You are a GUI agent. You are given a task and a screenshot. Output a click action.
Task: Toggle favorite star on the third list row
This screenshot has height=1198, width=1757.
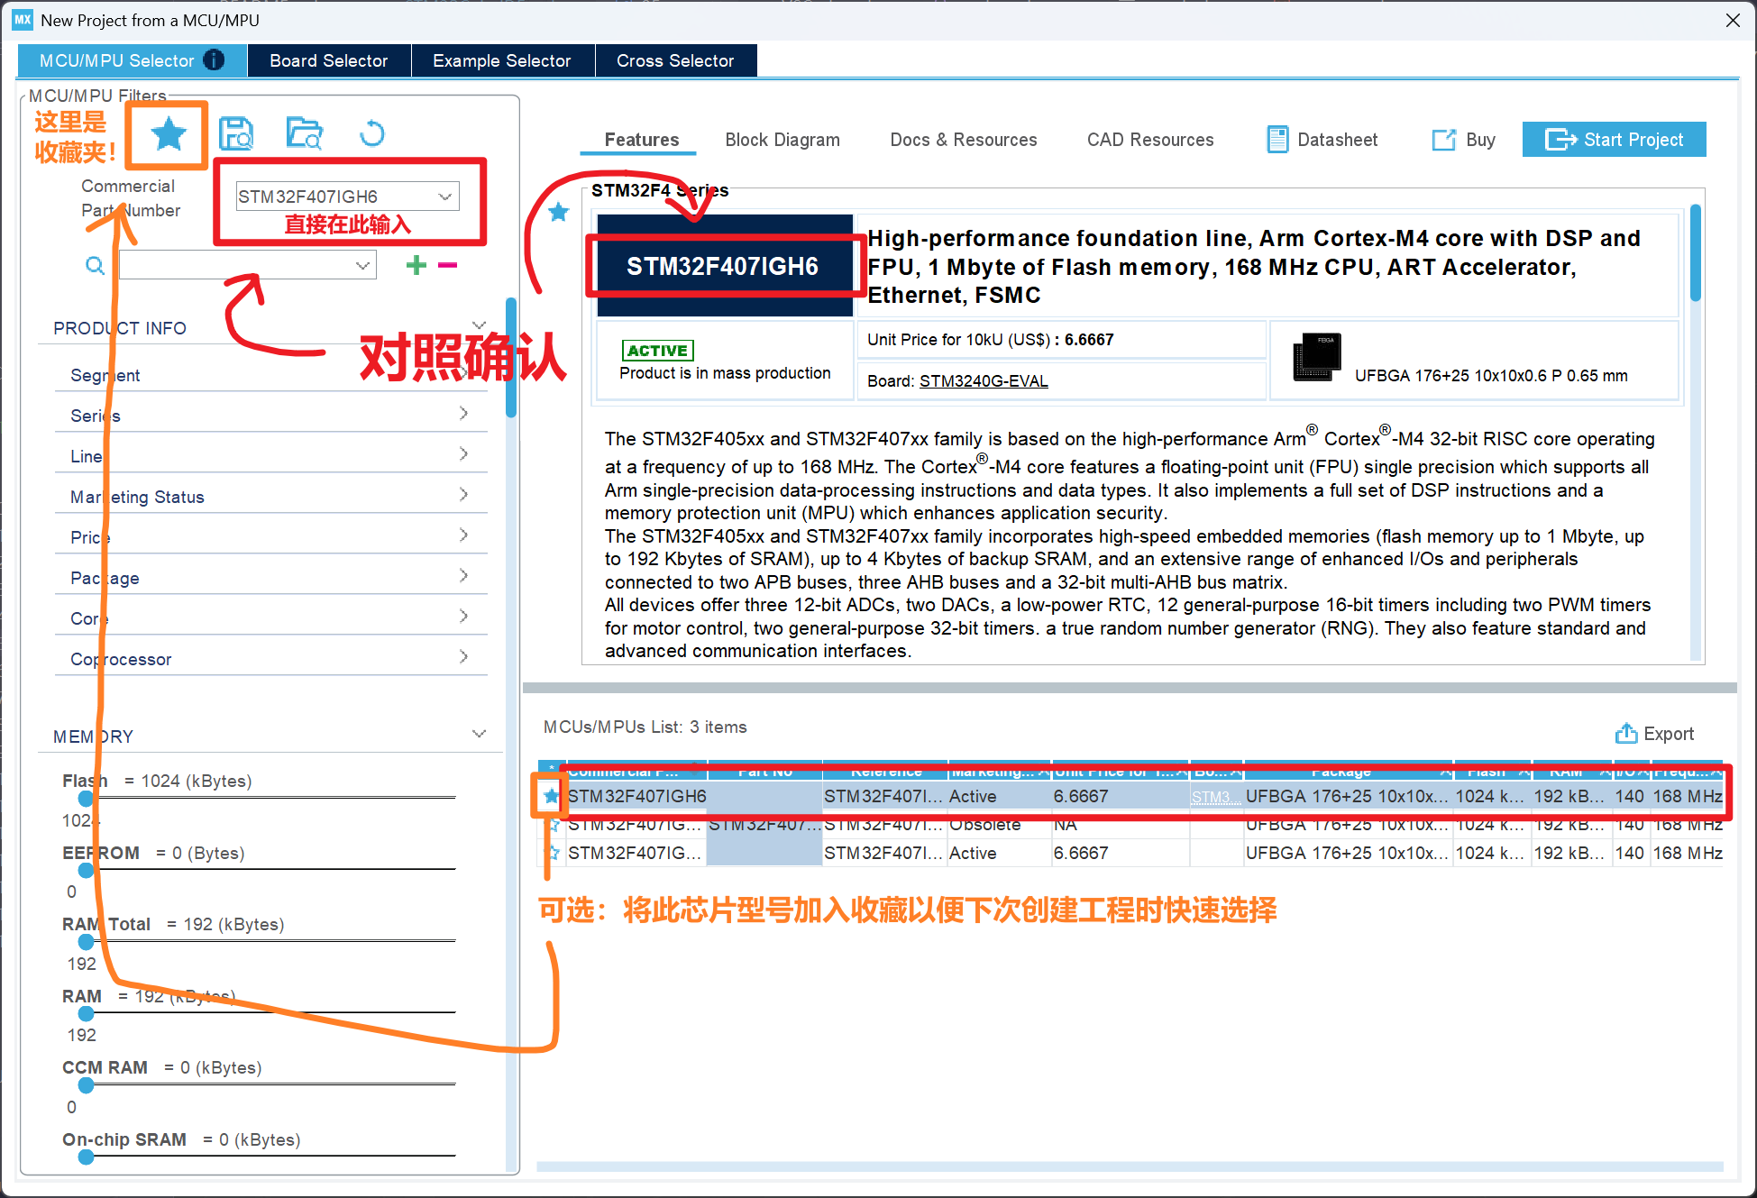(553, 853)
